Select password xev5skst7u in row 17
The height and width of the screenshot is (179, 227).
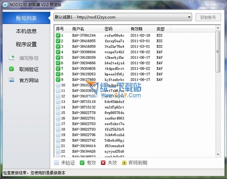pyautogui.click(x=114, y=124)
